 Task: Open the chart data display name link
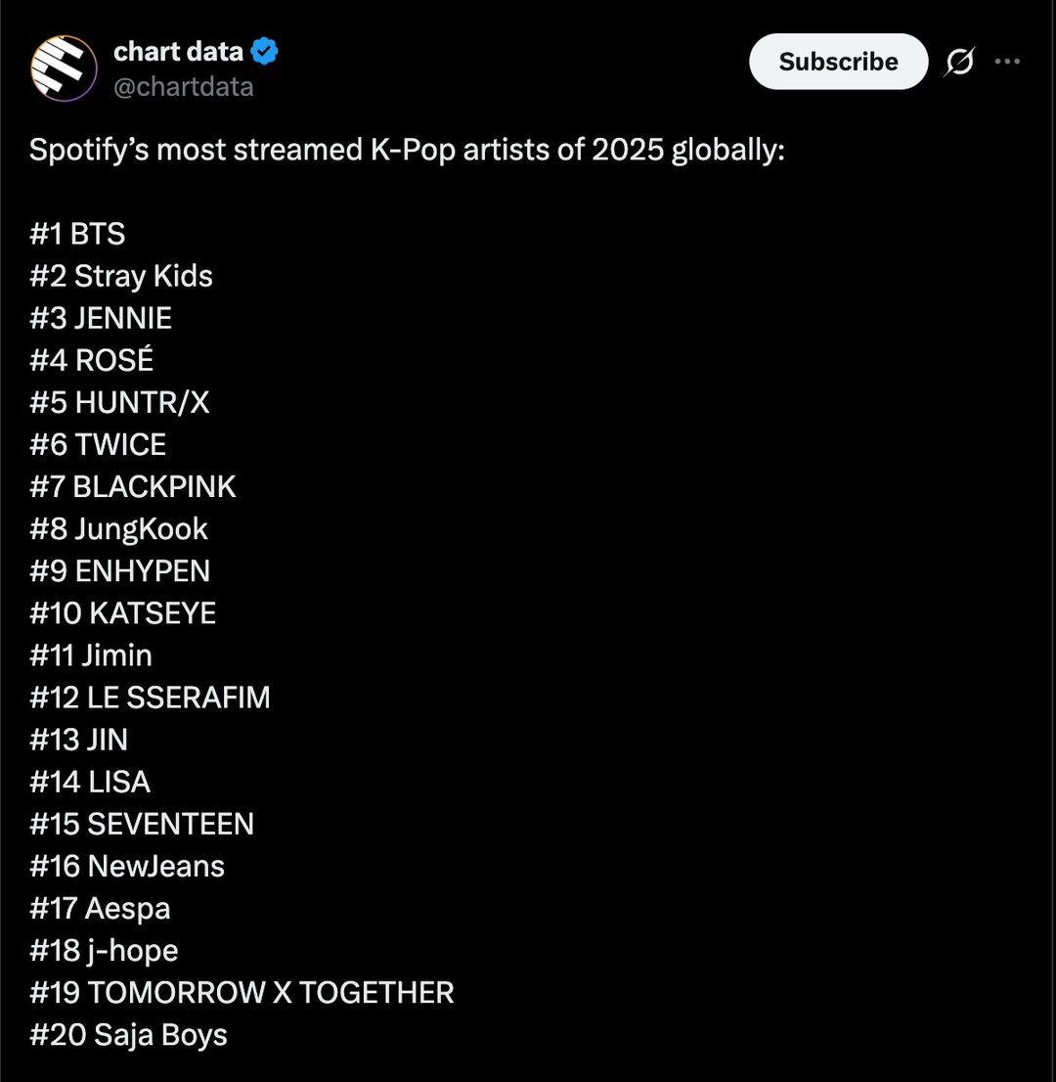[177, 51]
